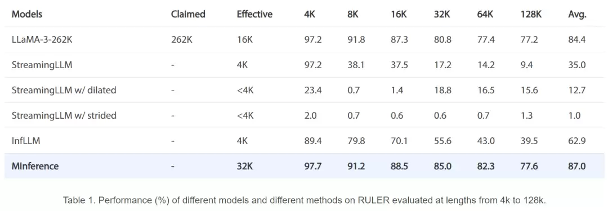Click the 23.4 value in dilated row
608x211 pixels.
pyautogui.click(x=312, y=91)
